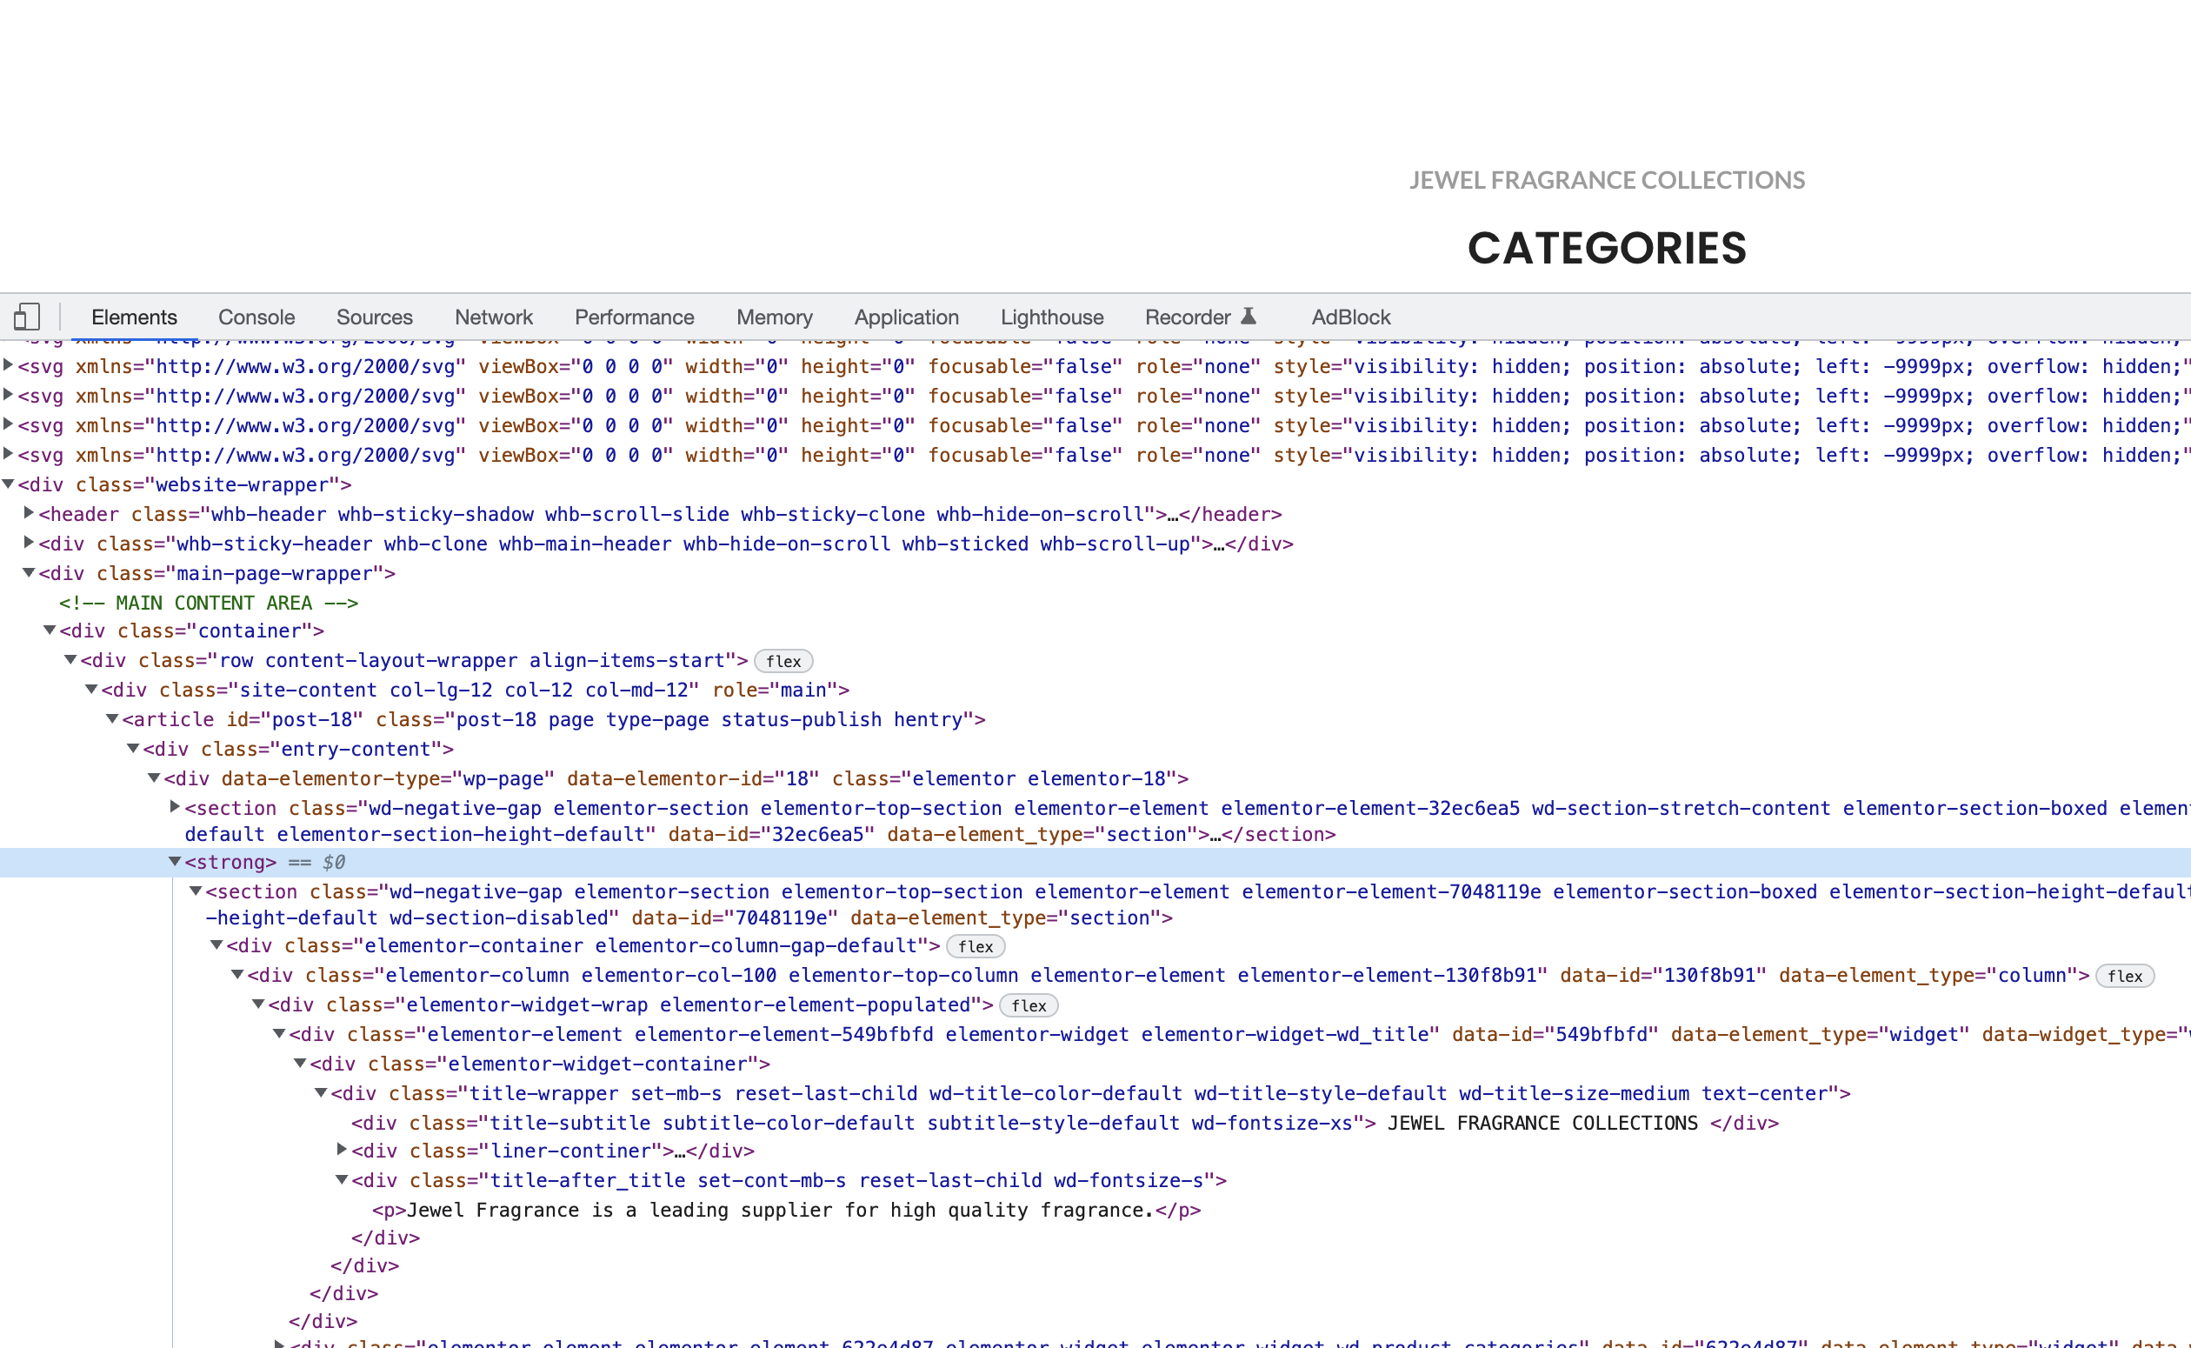
Task: Collapse the selected strong element
Action: coord(175,861)
